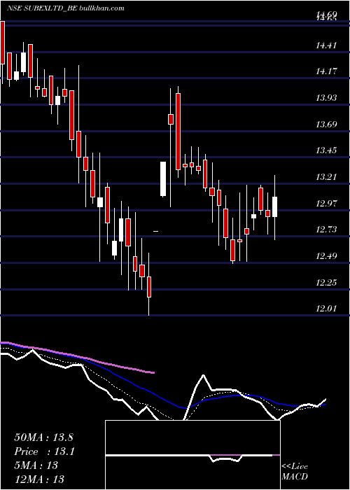
Task: Click the last white candlestick on the chart
Action: click(274, 207)
